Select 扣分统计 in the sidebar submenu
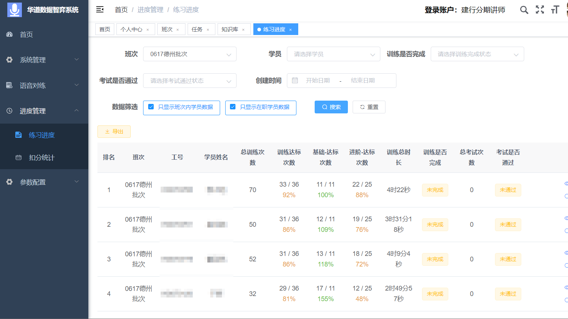 coord(44,157)
